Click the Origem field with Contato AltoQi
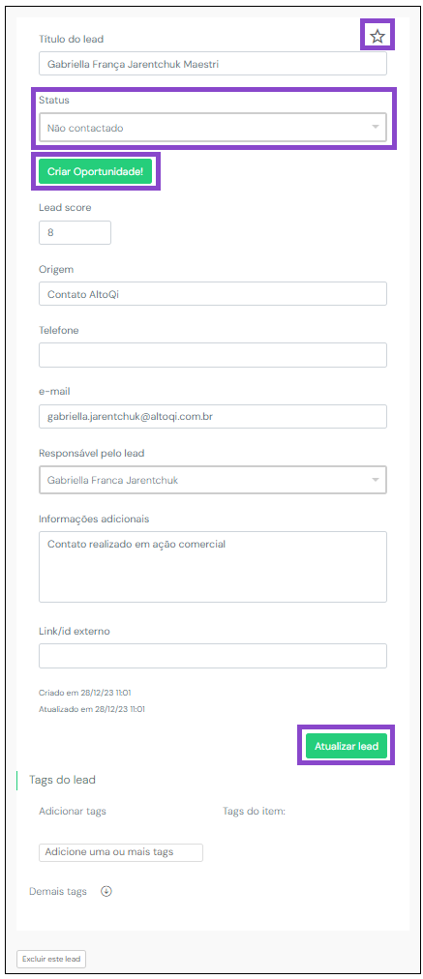The width and height of the screenshot is (423, 979). pyautogui.click(x=212, y=293)
